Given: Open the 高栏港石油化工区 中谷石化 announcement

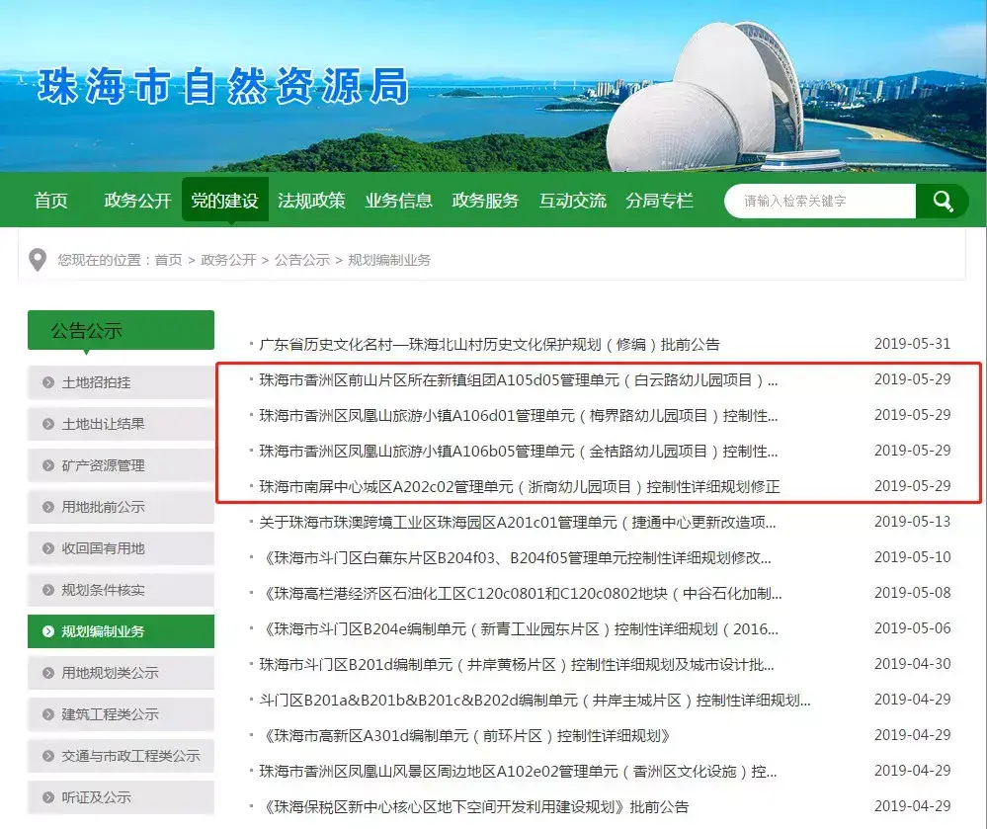Looking at the screenshot, I should click(x=520, y=594).
